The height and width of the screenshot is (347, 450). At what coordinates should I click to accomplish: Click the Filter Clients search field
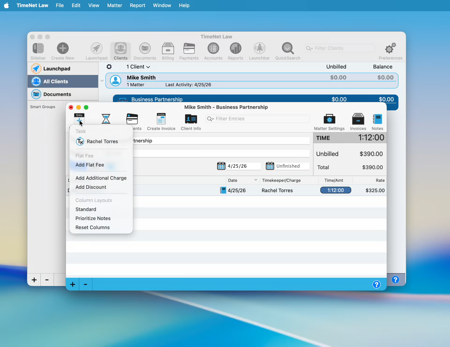(340, 48)
